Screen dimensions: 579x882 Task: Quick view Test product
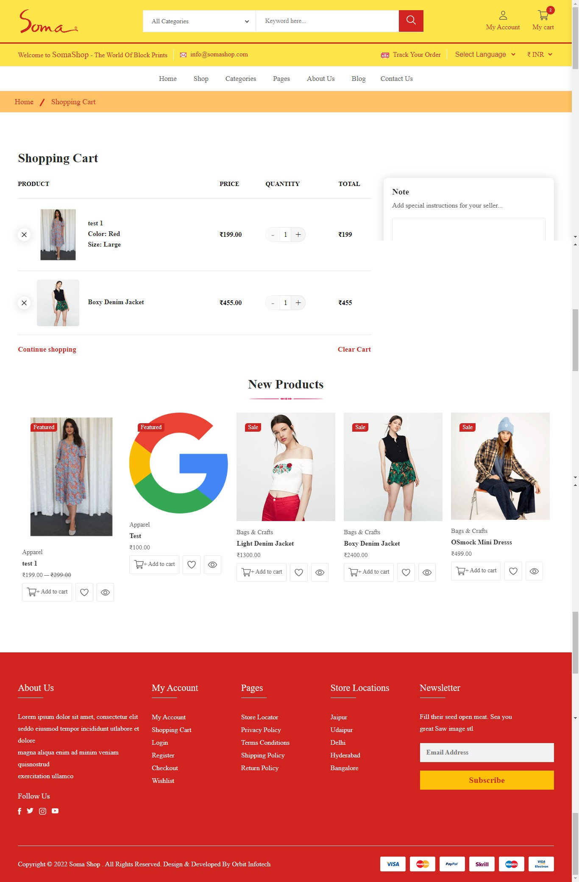tap(213, 565)
